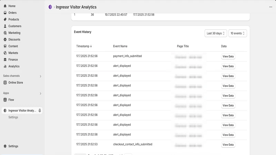Viewport: 276px width, 155px height.
Task: Click the Orders inbox icon
Action: click(x=5, y=13)
